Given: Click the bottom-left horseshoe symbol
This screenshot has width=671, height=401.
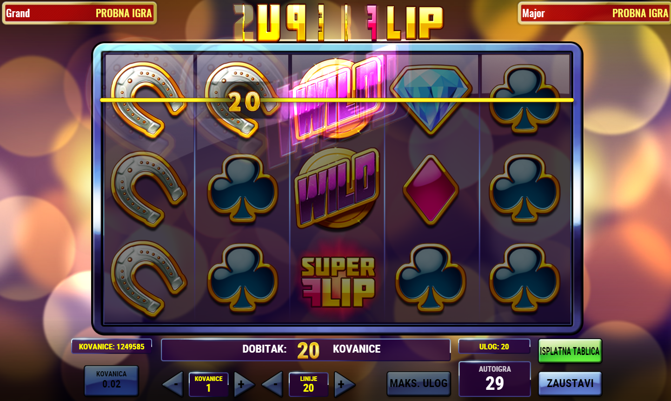Looking at the screenshot, I should pos(149,278).
